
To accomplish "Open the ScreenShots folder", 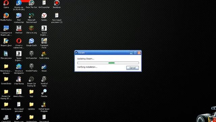I will [x=6, y=79].
